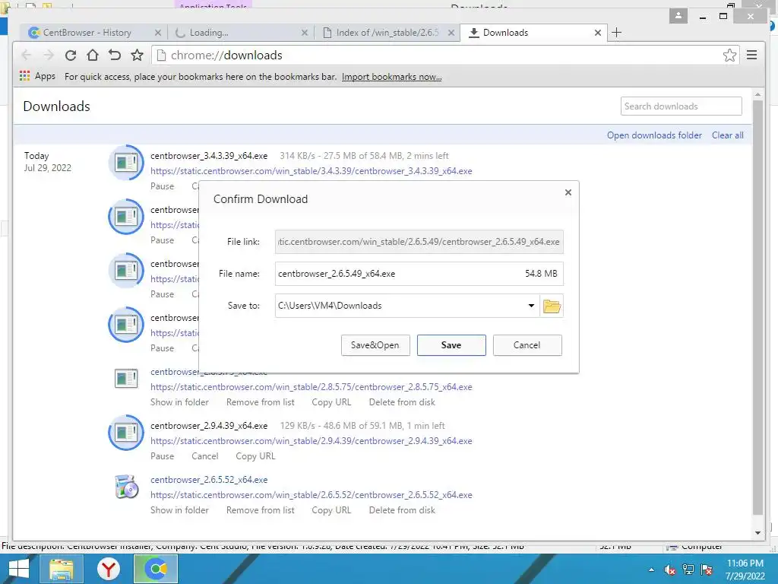Open centbrowser_2.8.5.75 URL link

point(311,387)
